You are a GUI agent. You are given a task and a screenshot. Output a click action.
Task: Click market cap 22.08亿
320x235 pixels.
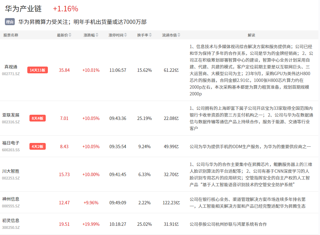pos(171,118)
